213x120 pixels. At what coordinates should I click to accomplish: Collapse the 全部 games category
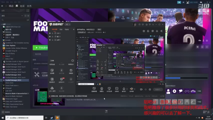2,24
